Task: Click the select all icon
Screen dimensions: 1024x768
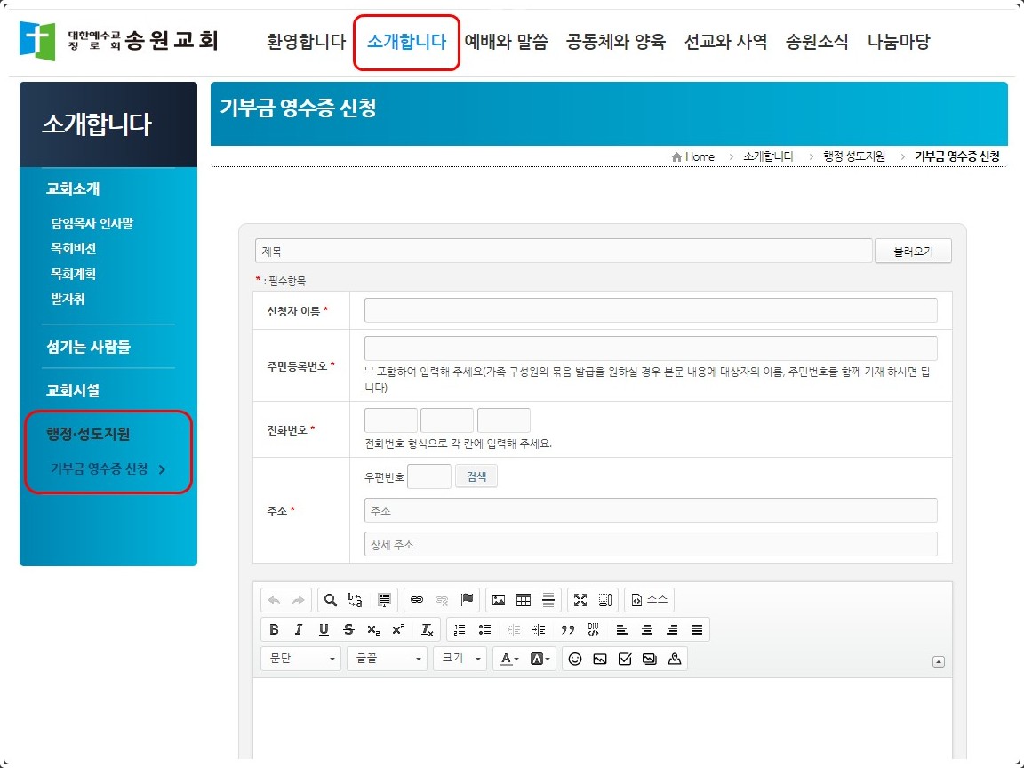Action: point(384,599)
